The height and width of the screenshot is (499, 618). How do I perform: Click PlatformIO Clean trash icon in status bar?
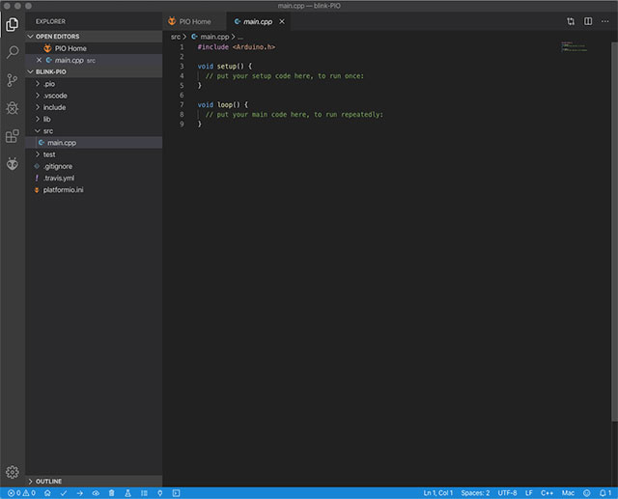point(111,492)
